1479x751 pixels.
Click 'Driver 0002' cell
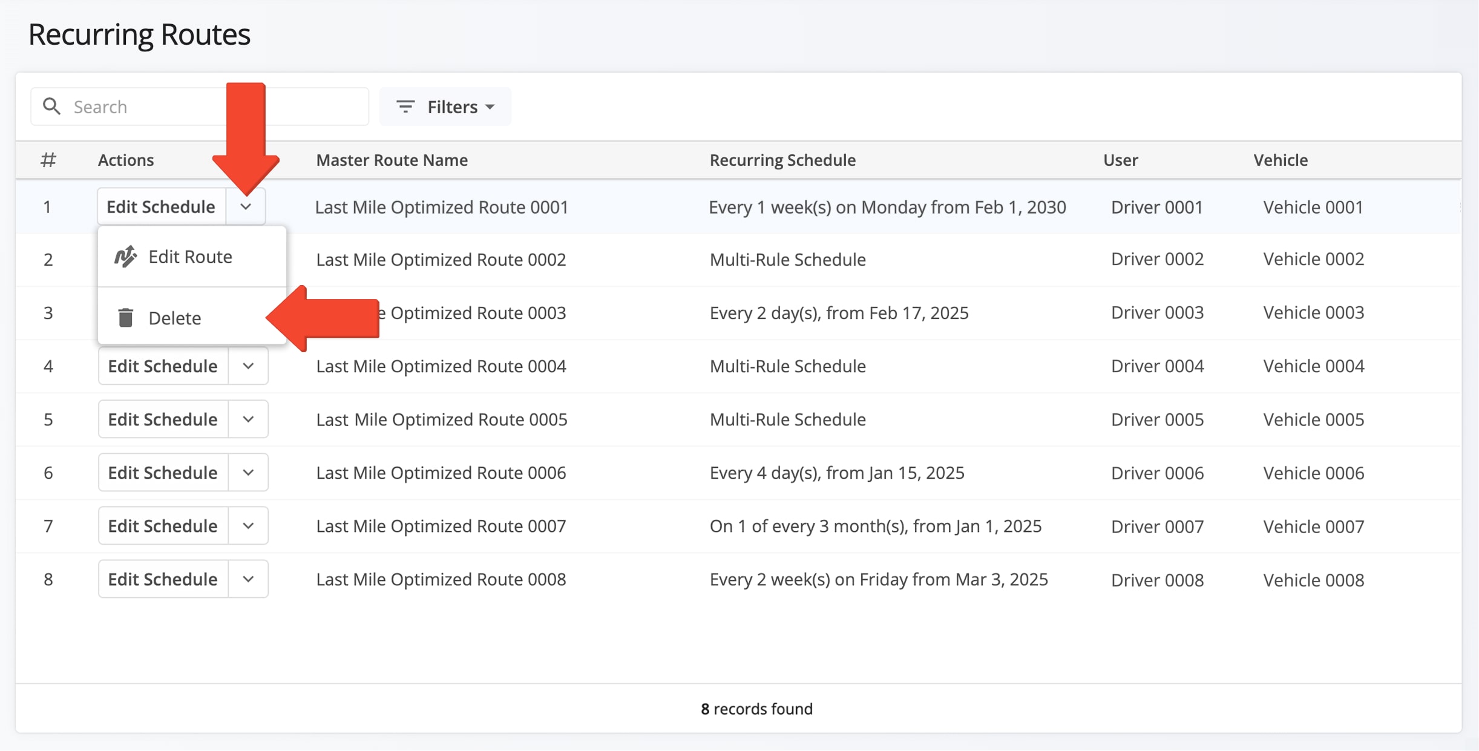tap(1157, 259)
